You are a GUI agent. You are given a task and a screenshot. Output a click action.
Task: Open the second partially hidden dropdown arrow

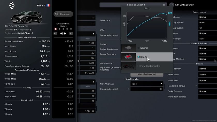point(93,23)
